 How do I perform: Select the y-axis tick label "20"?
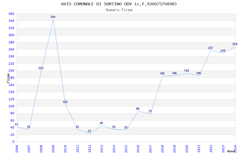pyautogui.click(x=12, y=135)
